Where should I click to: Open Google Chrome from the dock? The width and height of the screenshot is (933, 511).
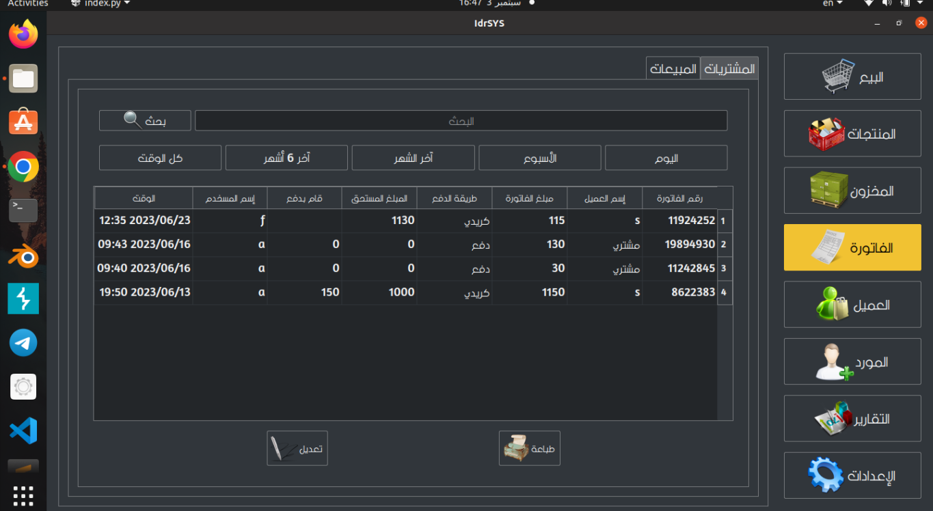tap(23, 167)
